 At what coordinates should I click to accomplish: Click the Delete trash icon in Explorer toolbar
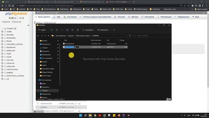(x=78, y=30)
